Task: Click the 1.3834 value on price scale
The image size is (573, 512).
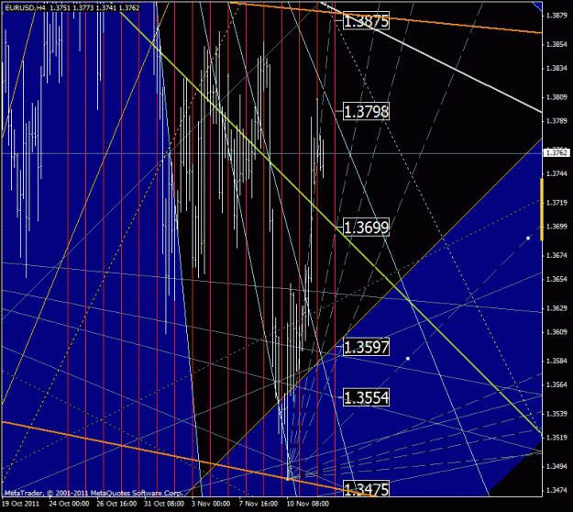Action: tap(556, 68)
